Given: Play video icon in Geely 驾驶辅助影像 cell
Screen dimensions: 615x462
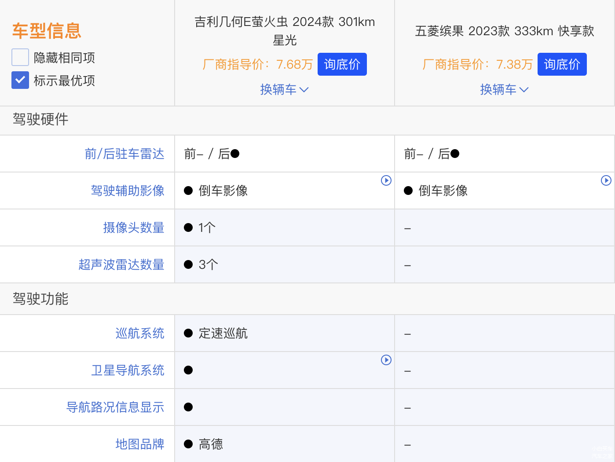Looking at the screenshot, I should click(x=386, y=180).
